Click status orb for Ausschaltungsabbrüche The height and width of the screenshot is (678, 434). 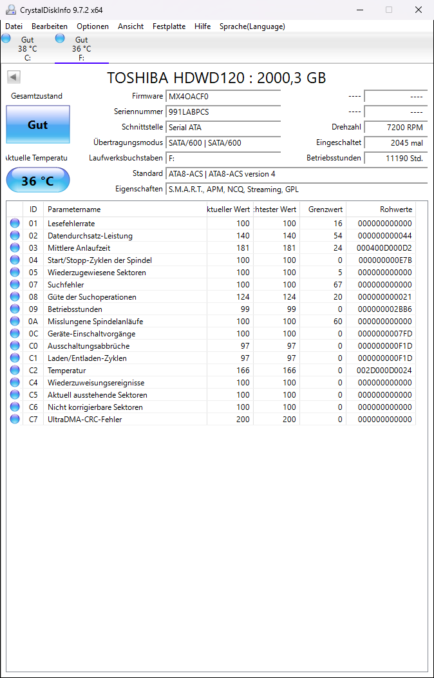(15, 346)
